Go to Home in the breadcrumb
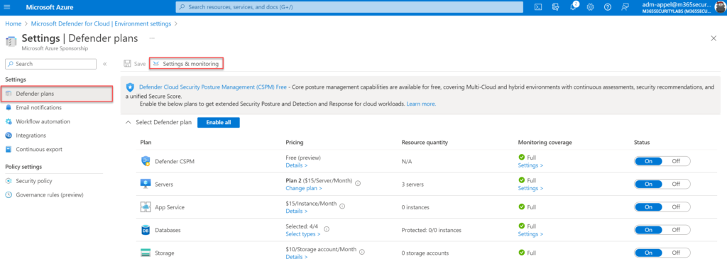 tap(13, 23)
